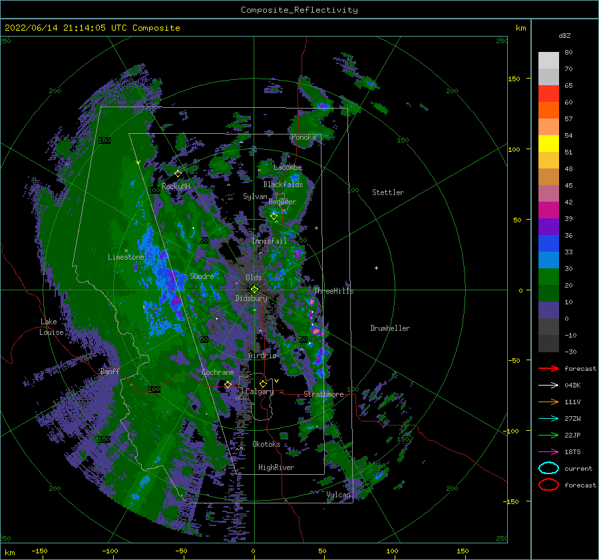Click the red forecast arrow in the legend

click(x=548, y=368)
